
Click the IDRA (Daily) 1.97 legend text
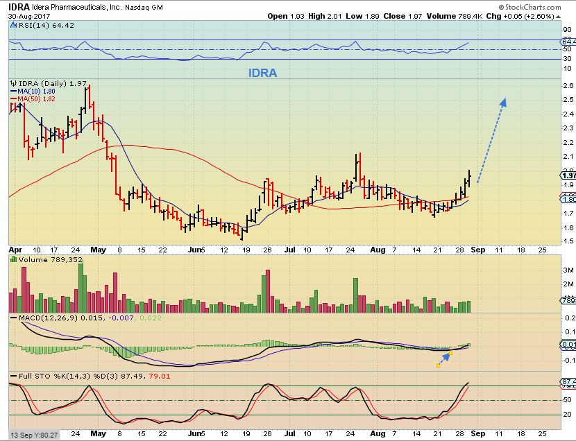tap(53, 83)
